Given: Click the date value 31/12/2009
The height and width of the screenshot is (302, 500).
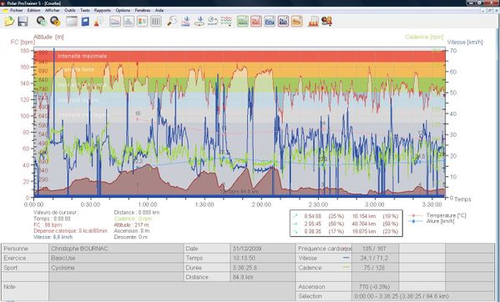Looking at the screenshot, I should 247,249.
